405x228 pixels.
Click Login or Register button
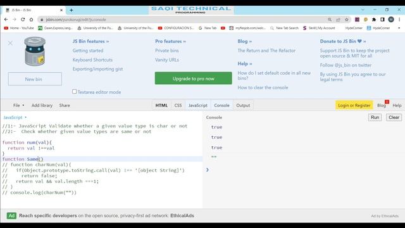click(354, 105)
